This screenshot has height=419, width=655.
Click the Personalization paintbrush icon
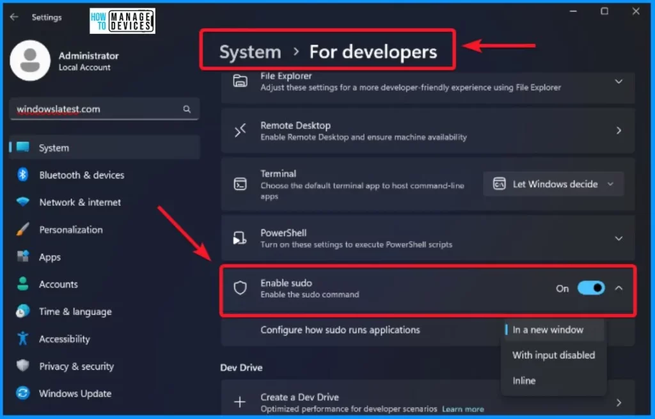coord(23,230)
